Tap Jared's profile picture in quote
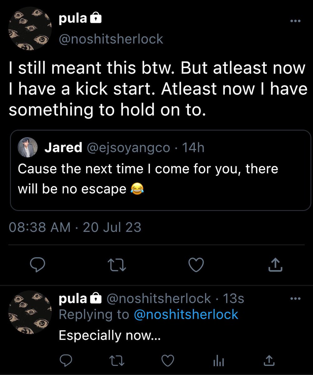 [29, 147]
